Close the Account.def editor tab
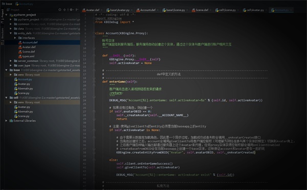The height and width of the screenshot is (190, 307). pyautogui.click(x=158, y=10)
